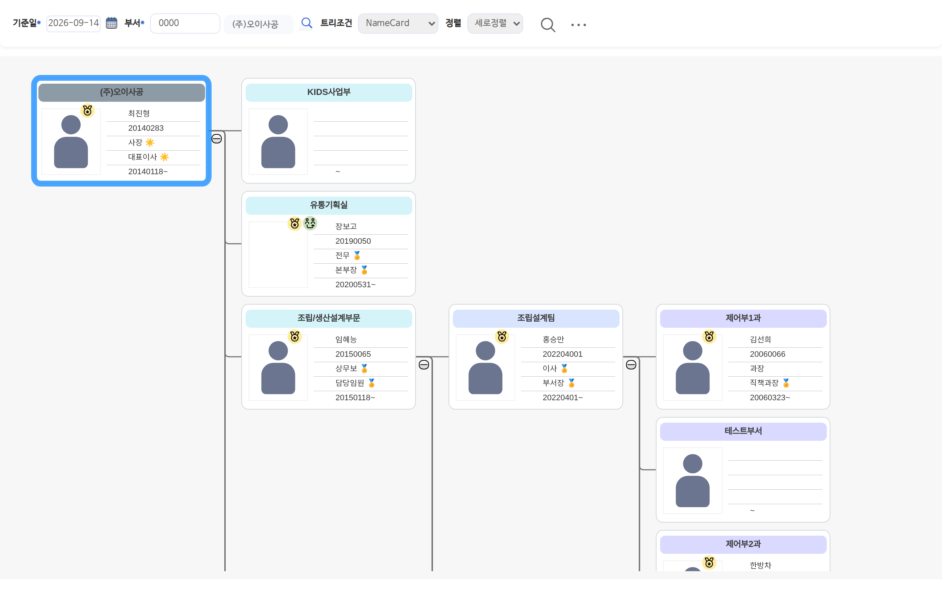Viewport: 942px width, 615px height.
Task: Click the (주)오이사공 gray card header
Action: [x=121, y=92]
